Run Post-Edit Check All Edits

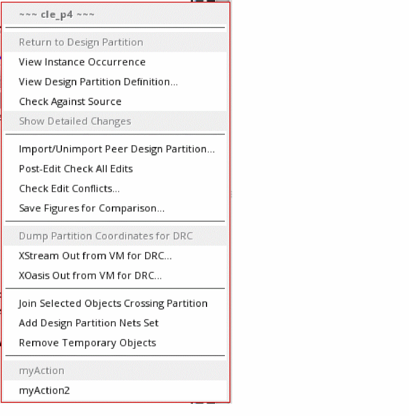pos(76,169)
